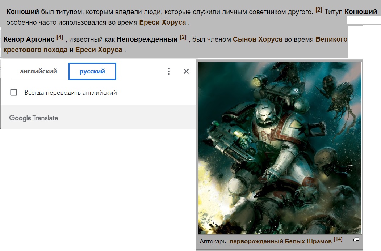
Task: Open citation [2] after Неповрежденный
Action: [x=183, y=37]
